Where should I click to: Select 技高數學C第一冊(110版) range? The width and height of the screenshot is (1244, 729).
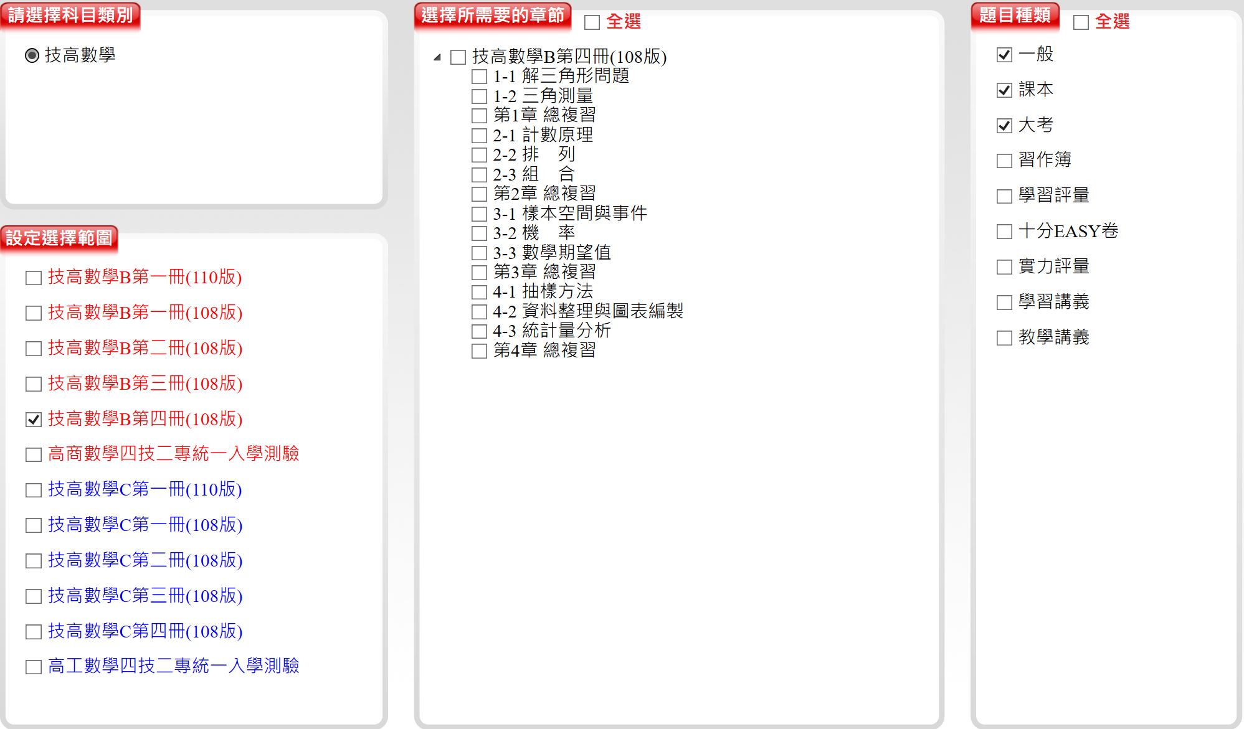click(33, 491)
